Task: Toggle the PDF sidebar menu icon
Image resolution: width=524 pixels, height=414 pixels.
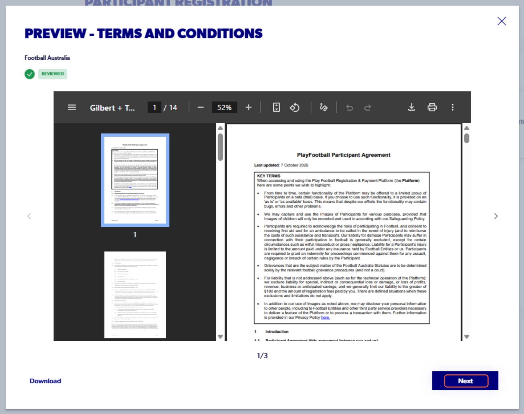Action: click(x=72, y=107)
